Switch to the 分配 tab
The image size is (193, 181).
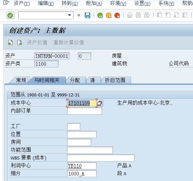click(75, 80)
